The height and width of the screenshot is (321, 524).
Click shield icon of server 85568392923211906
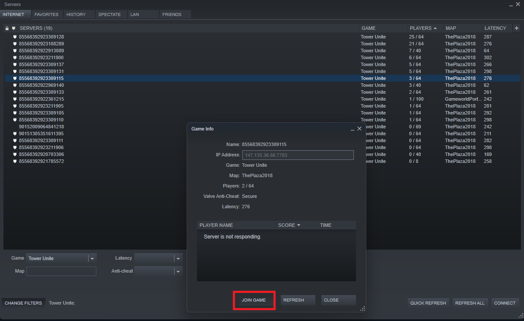(15, 147)
